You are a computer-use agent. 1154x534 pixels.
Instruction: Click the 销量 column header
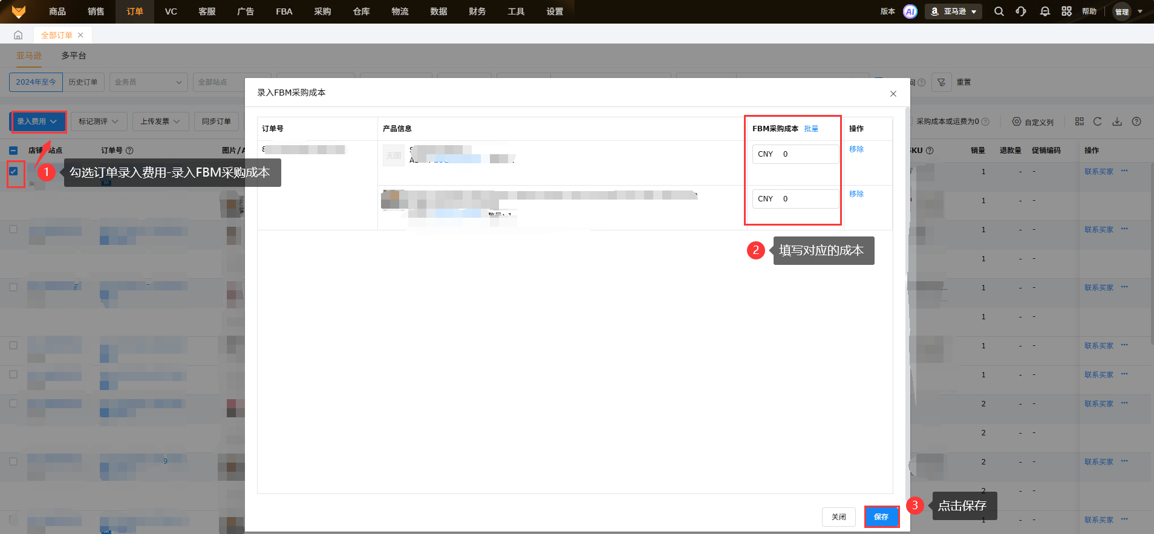978,151
